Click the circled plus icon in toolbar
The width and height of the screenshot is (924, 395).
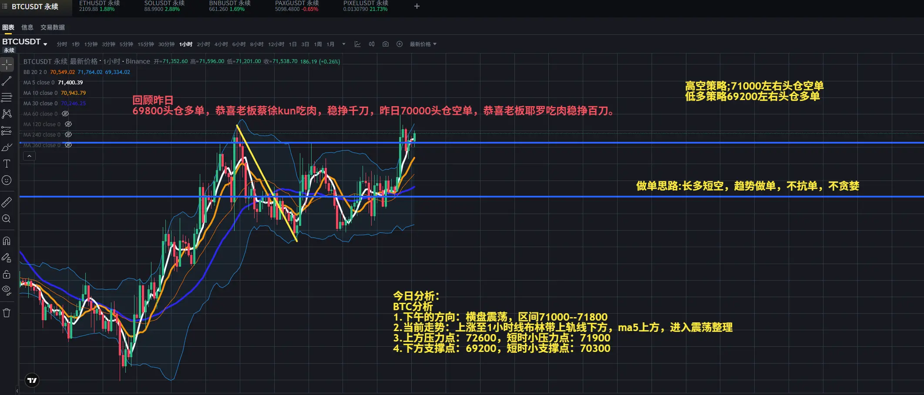(400, 44)
